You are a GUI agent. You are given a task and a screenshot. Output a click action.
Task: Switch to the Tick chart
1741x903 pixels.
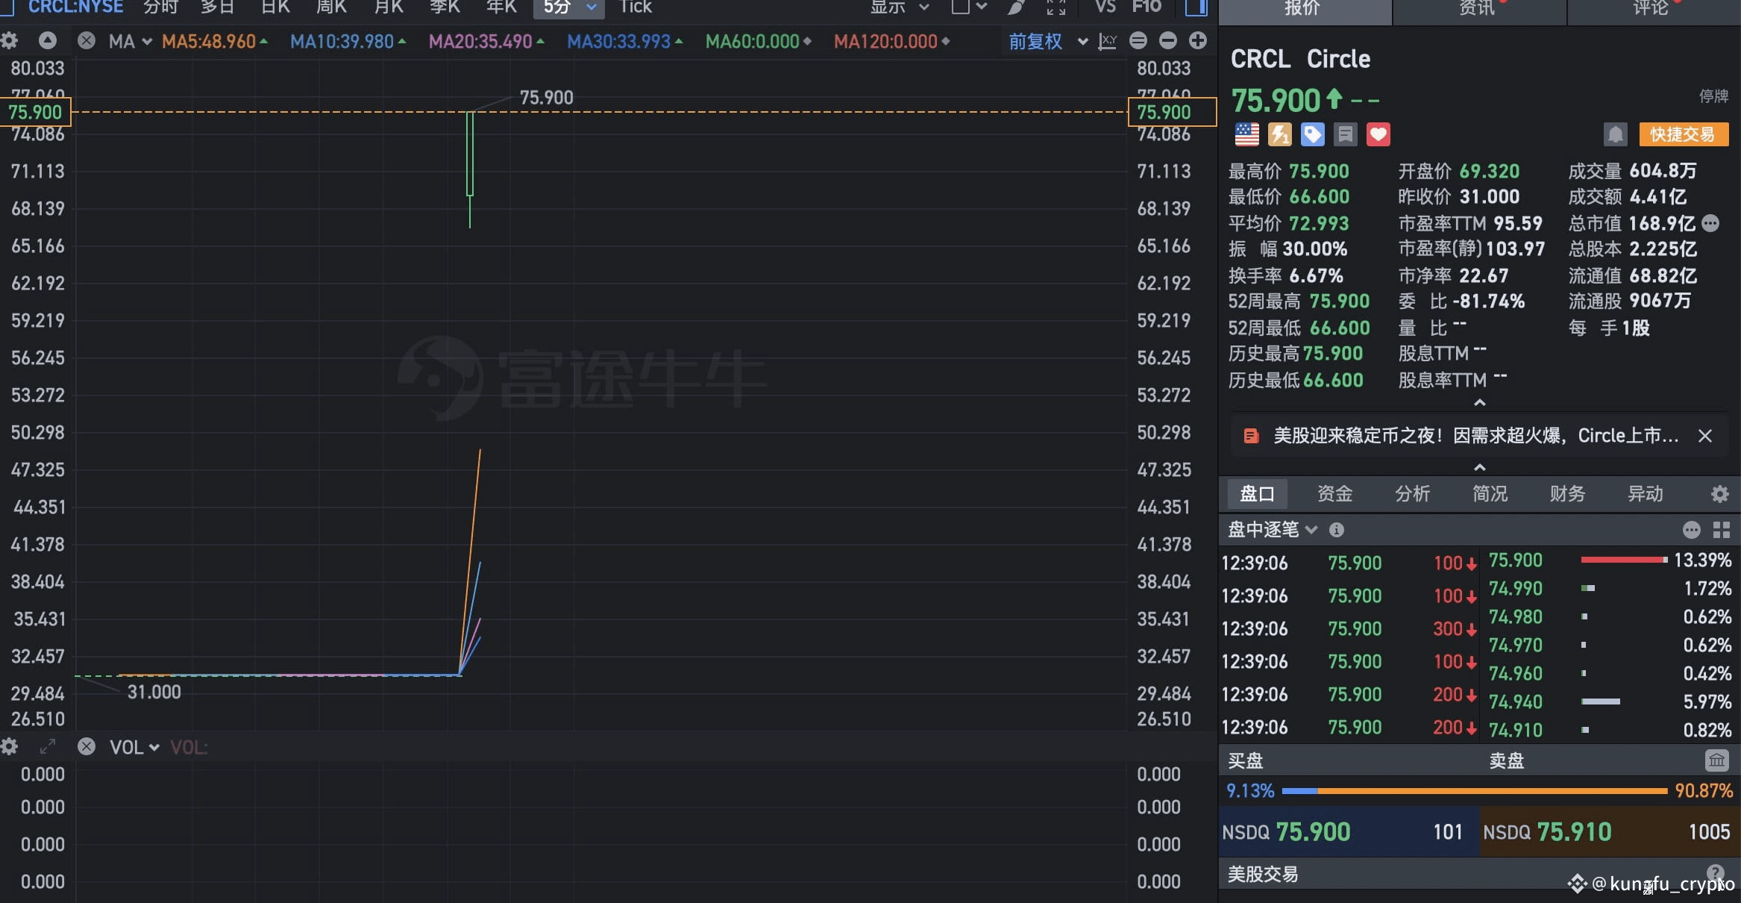click(636, 7)
